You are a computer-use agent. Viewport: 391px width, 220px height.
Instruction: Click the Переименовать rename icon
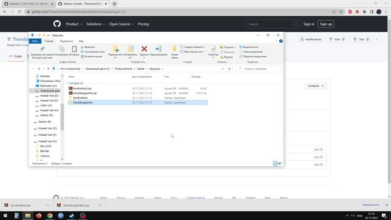tap(159, 49)
